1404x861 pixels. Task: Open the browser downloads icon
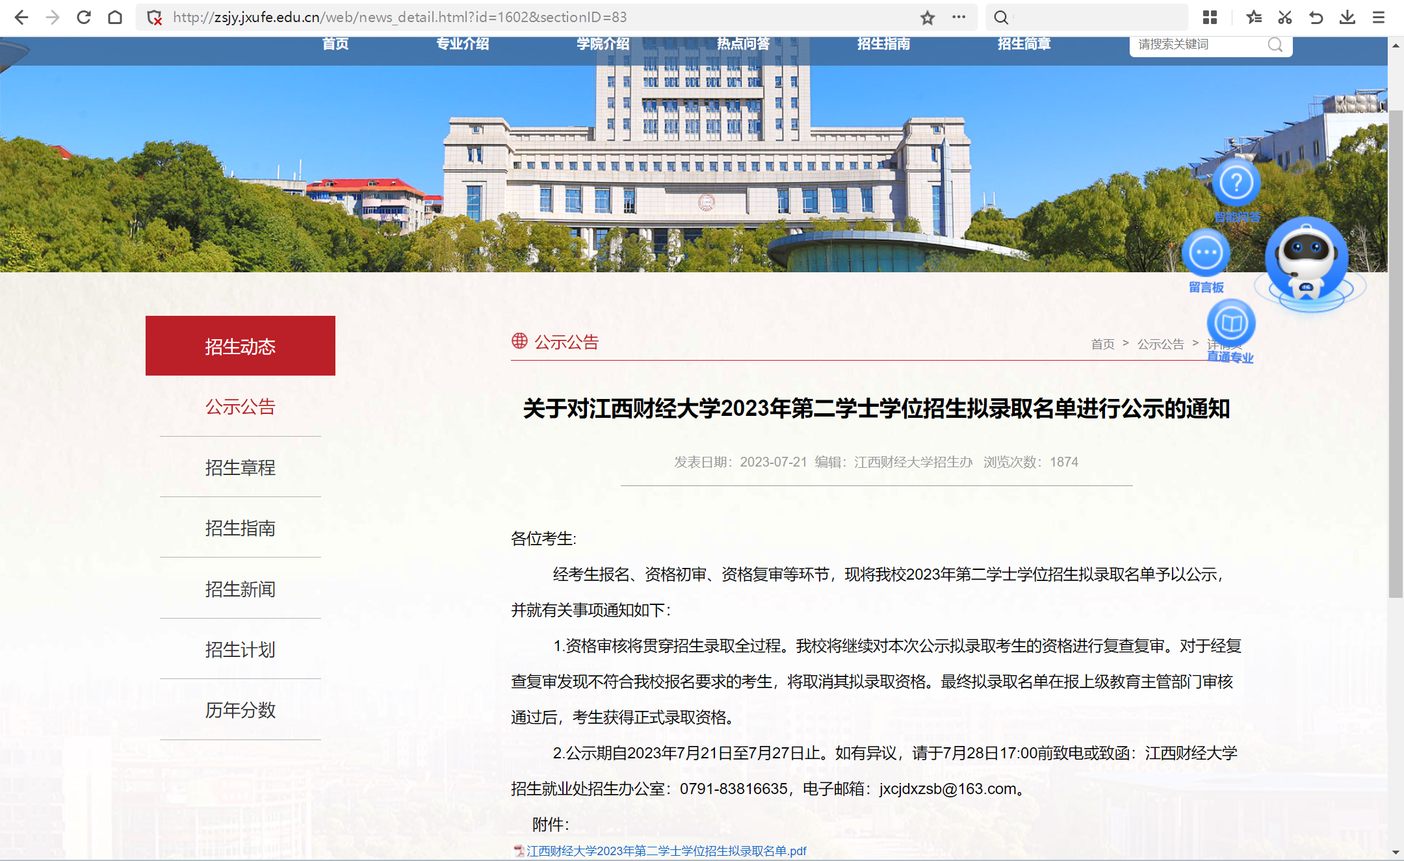tap(1347, 17)
